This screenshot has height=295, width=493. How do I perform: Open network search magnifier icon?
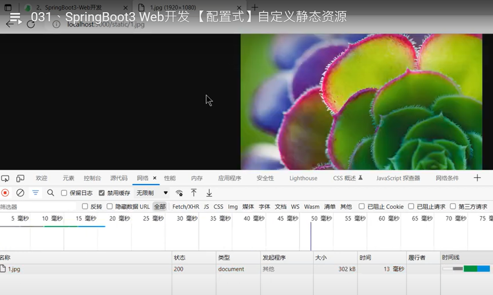(51, 193)
